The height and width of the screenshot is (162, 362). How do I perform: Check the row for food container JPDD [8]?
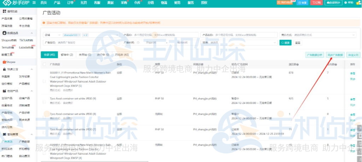pyautogui.click(x=44, y=117)
